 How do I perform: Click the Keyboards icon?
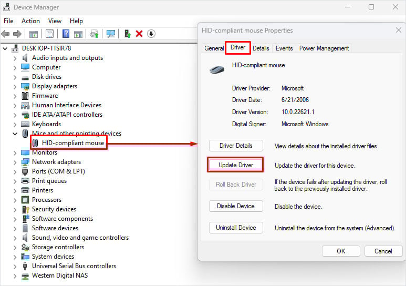pyautogui.click(x=25, y=124)
